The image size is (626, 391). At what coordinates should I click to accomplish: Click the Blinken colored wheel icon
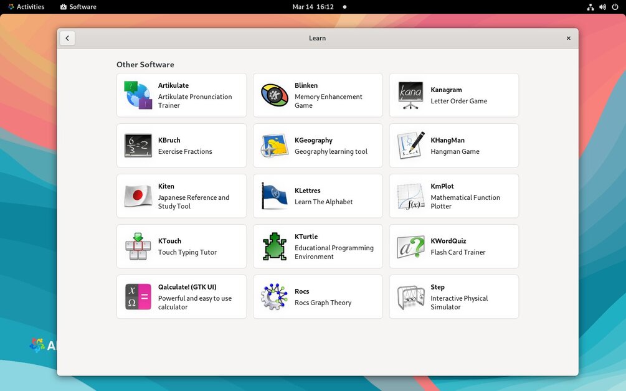[x=275, y=95]
